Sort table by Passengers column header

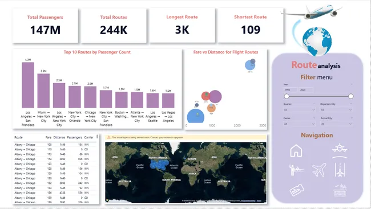(75, 137)
